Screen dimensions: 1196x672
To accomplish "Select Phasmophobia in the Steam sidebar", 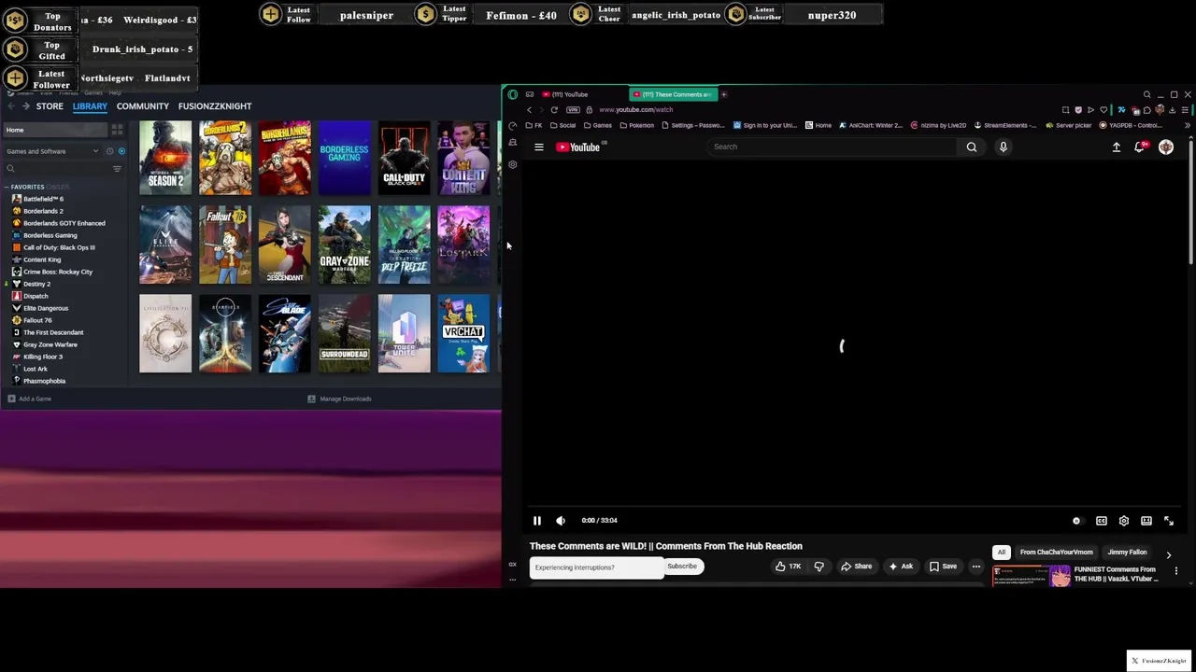I will point(44,381).
